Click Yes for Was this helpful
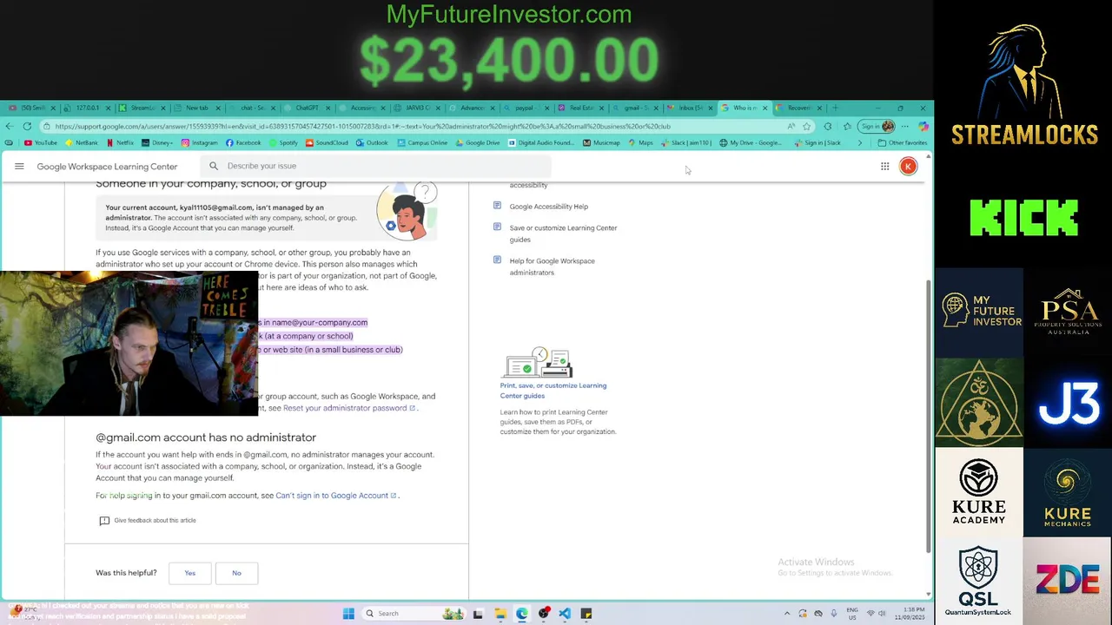1112x625 pixels. pos(189,573)
